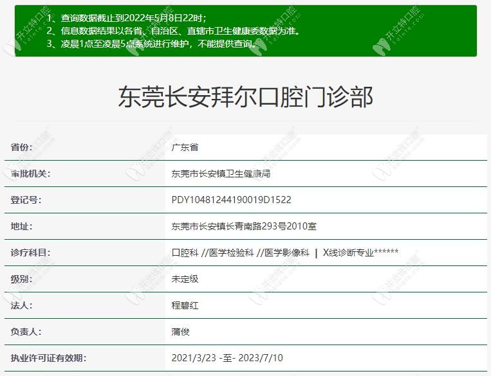Click the title 东莞长安拜尔口腔门诊部
The image size is (491, 376).
point(245,98)
